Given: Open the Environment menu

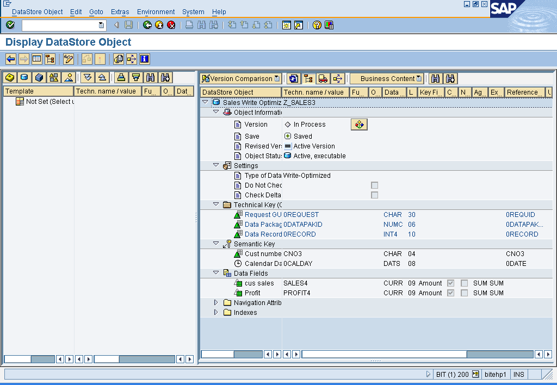Looking at the screenshot, I should point(156,12).
